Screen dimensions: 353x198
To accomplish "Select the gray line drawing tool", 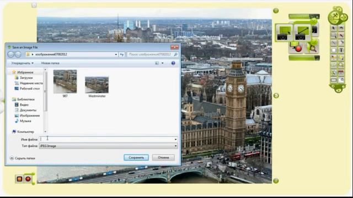I will tap(334, 43).
